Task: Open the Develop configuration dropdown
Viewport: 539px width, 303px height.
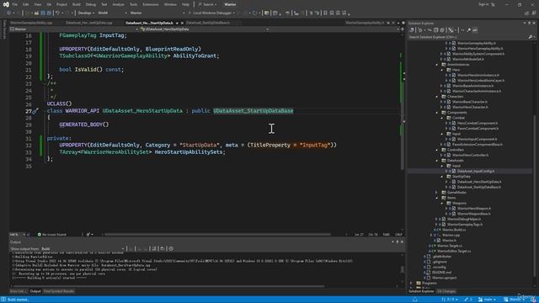Action: tap(86, 13)
